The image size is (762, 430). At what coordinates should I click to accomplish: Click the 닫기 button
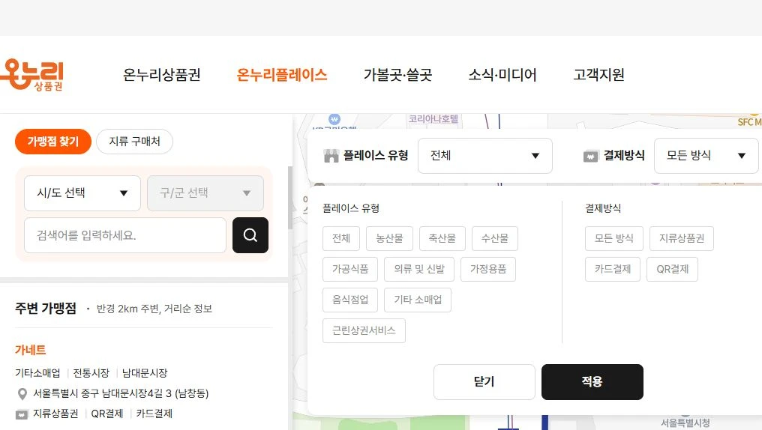point(484,382)
